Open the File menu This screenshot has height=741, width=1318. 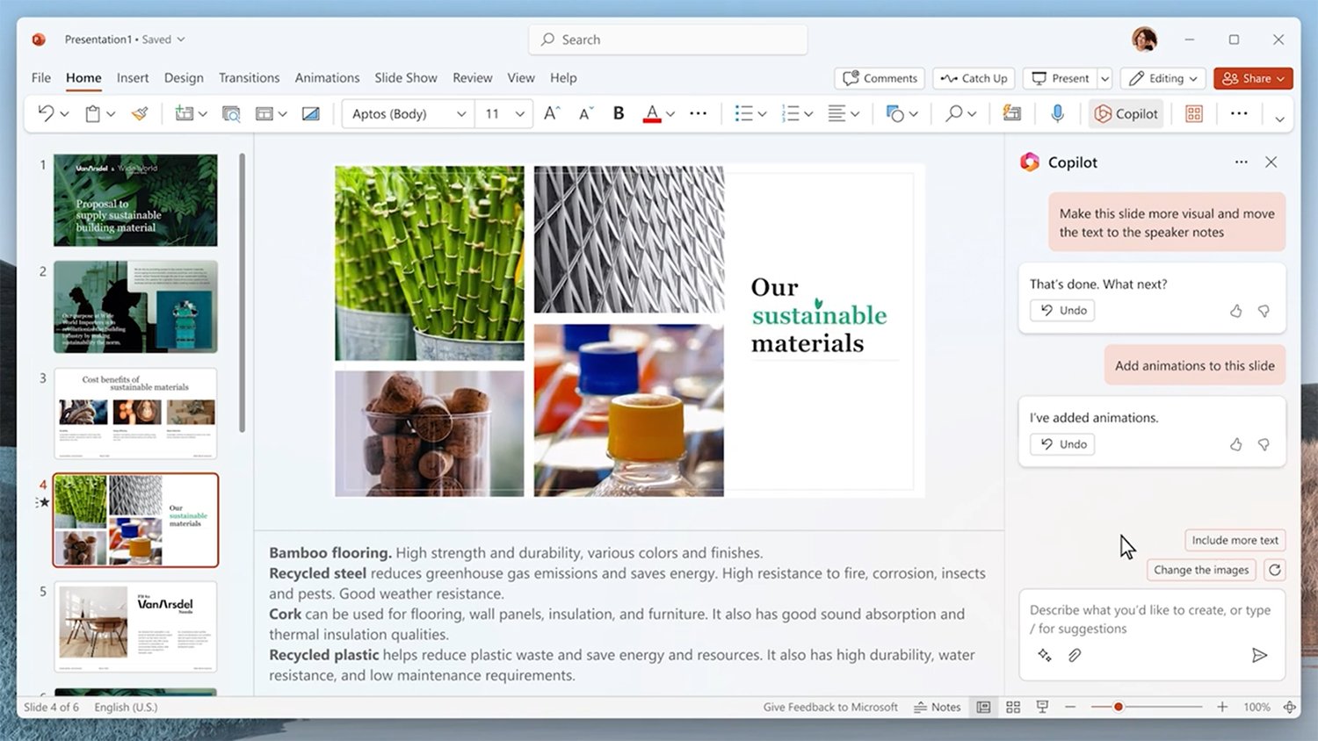(40, 77)
